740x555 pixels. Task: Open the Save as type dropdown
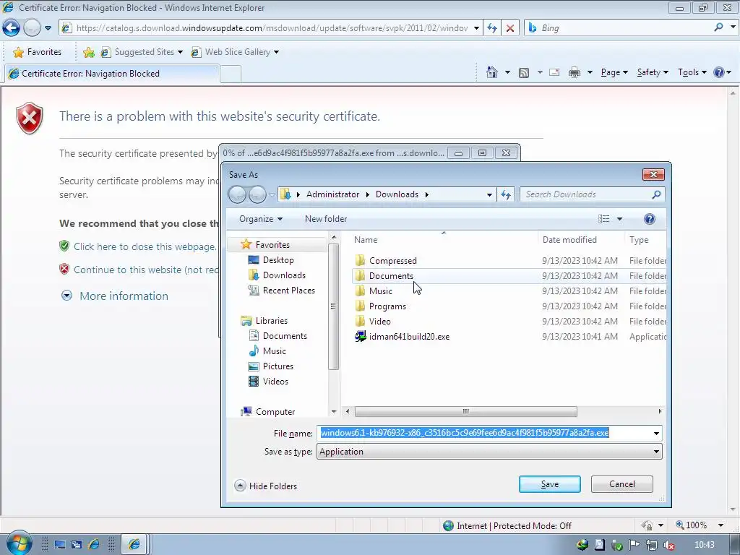click(656, 452)
